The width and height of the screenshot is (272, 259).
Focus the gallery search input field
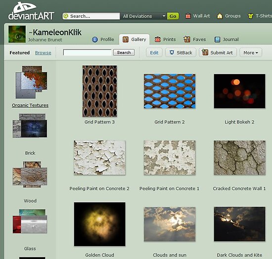pyautogui.click(x=88, y=52)
